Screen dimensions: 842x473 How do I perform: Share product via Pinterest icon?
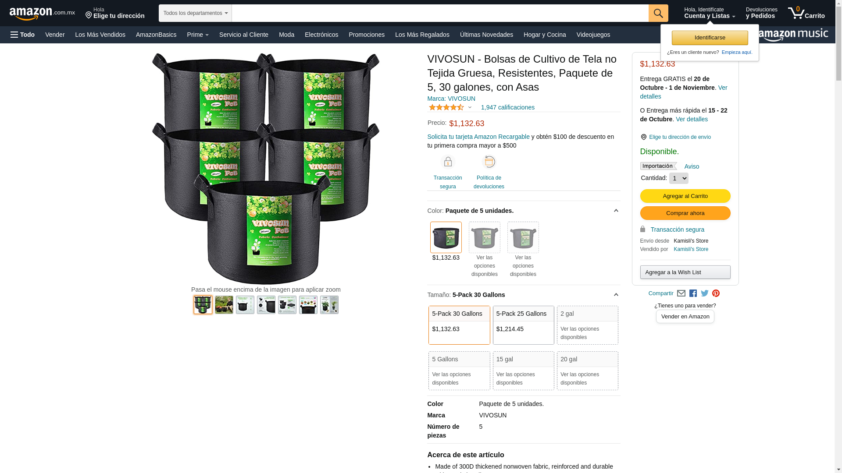point(716,293)
